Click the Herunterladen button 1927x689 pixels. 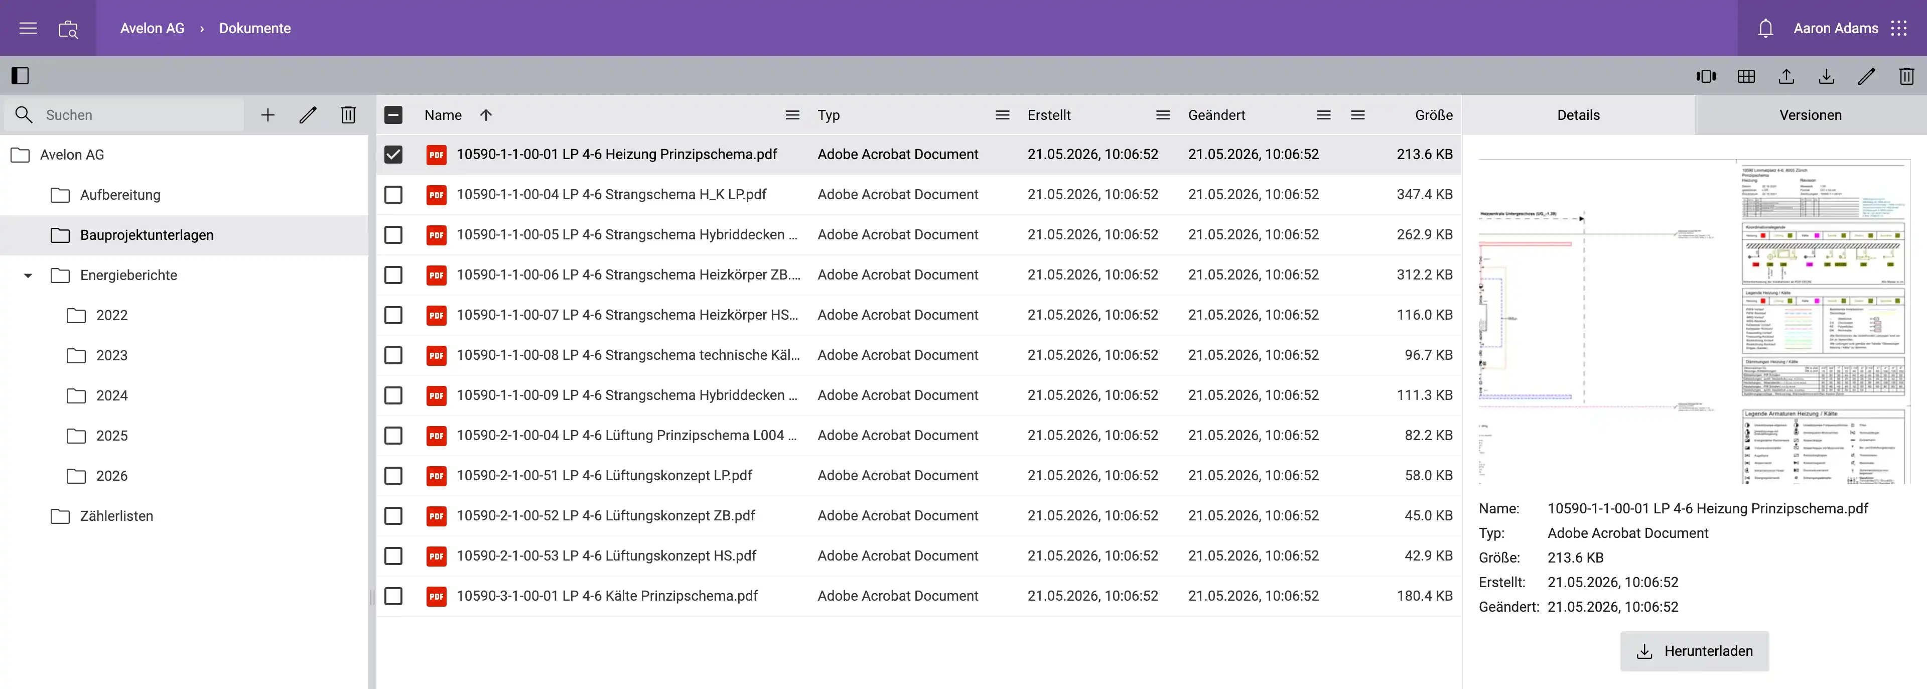click(x=1694, y=651)
